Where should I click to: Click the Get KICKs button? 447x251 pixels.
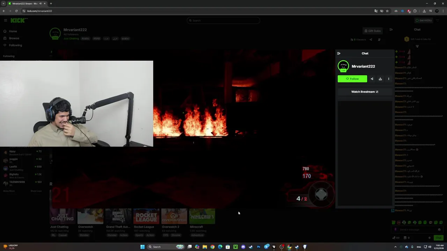tap(424, 21)
